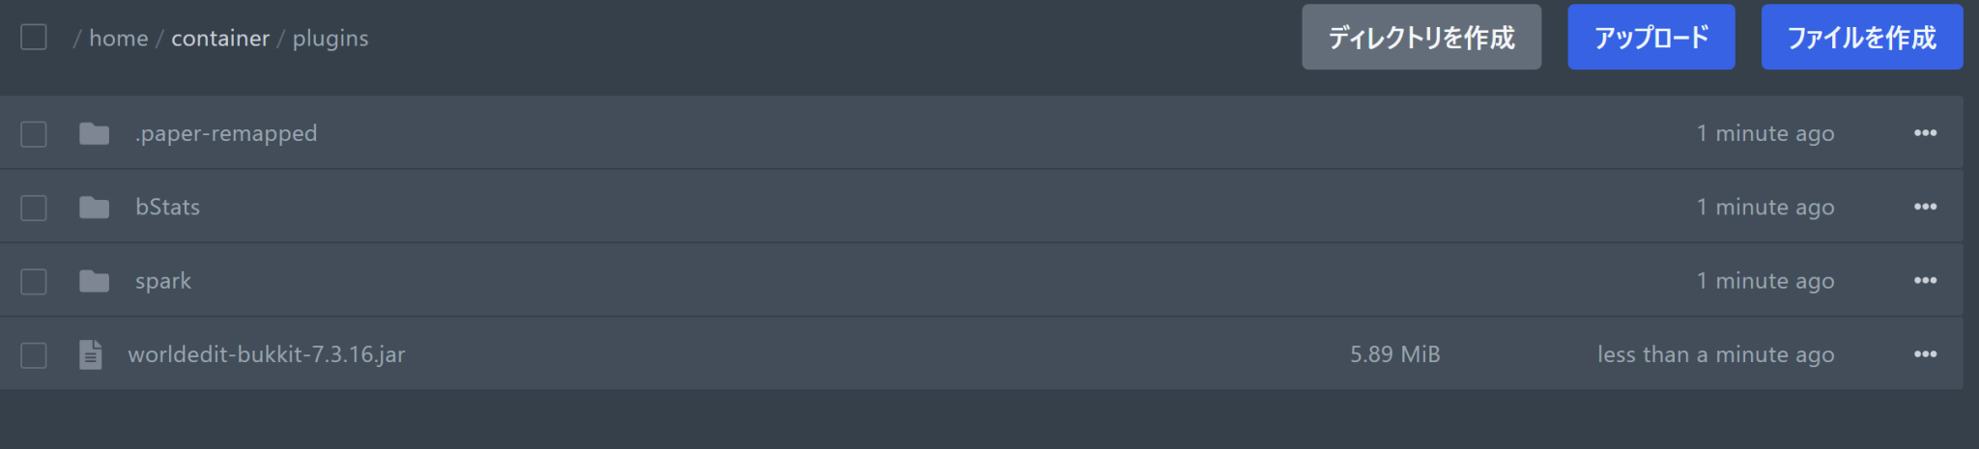Navigate to container in breadcrumb path
The height and width of the screenshot is (449, 1979).
[220, 39]
